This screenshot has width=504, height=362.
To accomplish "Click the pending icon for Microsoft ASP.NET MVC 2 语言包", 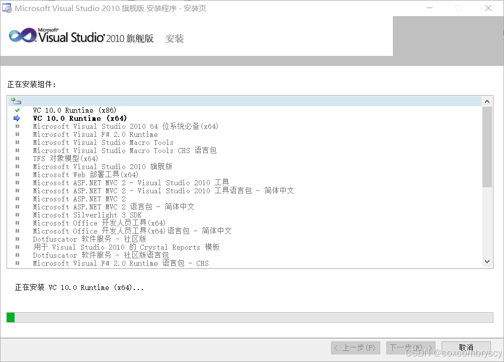I will (18, 207).
